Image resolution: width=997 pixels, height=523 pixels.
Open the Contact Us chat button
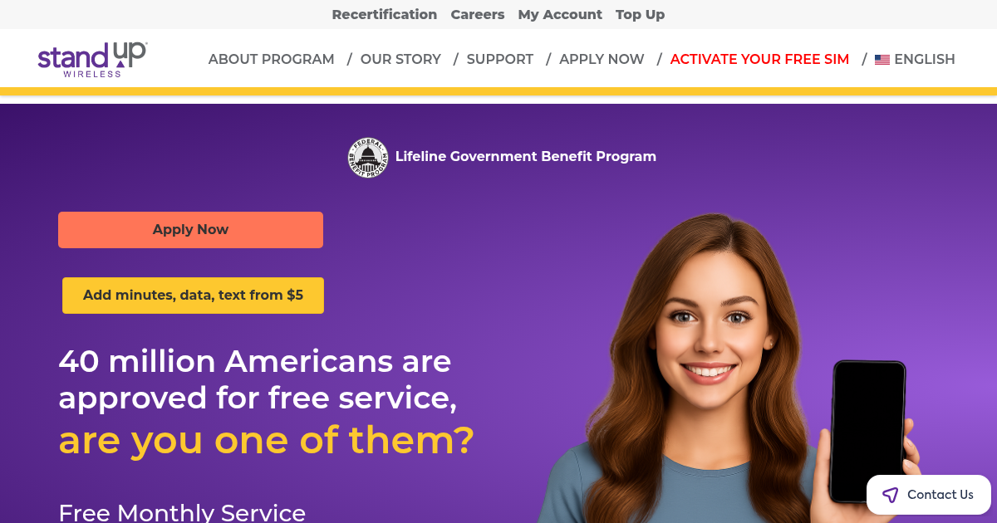point(929,495)
